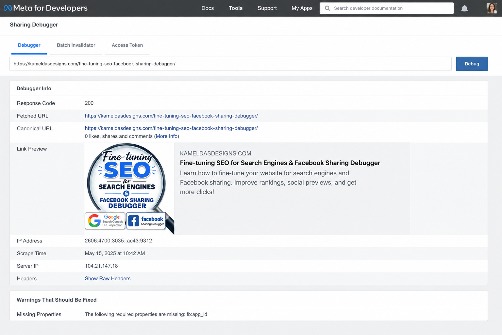Click the URL input field
Screen dimensions: 502x335
pos(230,64)
